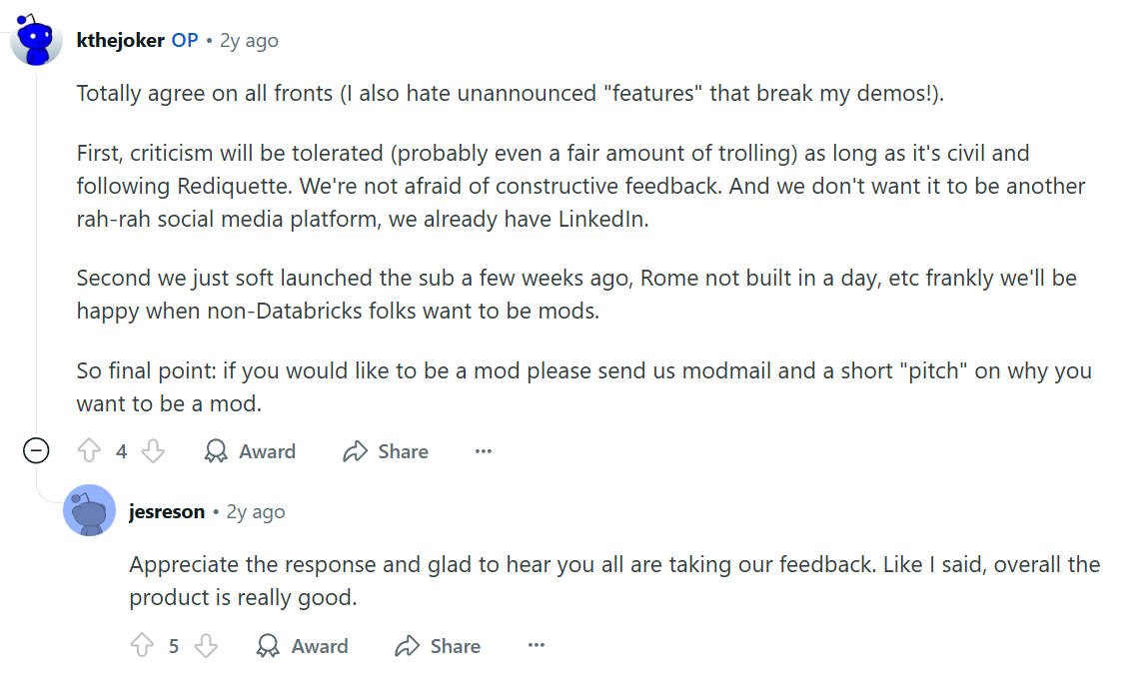This screenshot has height=674, width=1134.
Task: Upvote kthejoker's comment
Action: point(89,450)
